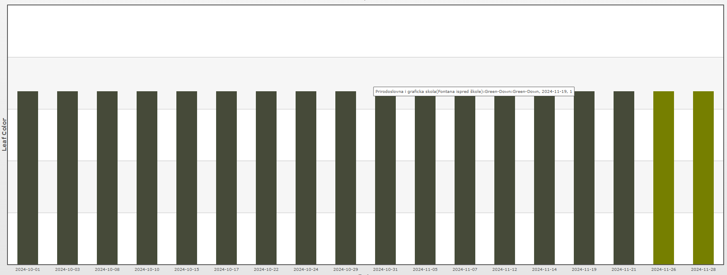Select the 2024-10-15 leaf color bar
The width and height of the screenshot is (727, 275).
tap(187, 178)
